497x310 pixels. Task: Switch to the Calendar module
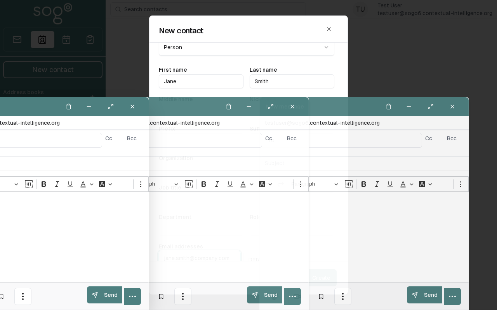[x=66, y=40]
